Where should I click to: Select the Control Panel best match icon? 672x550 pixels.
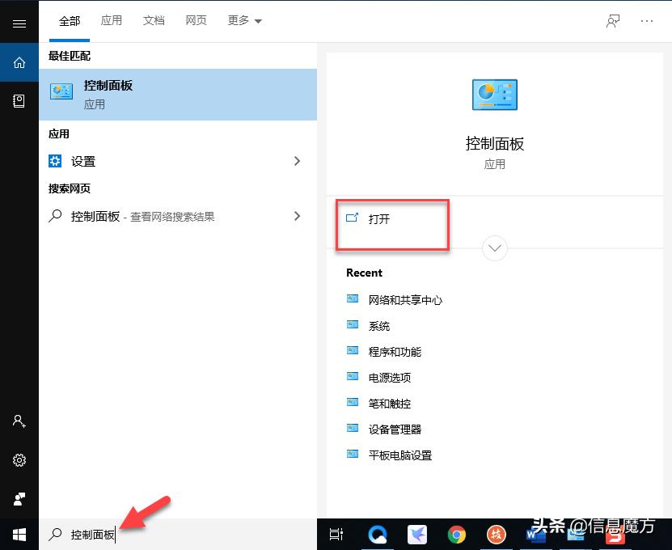61,91
